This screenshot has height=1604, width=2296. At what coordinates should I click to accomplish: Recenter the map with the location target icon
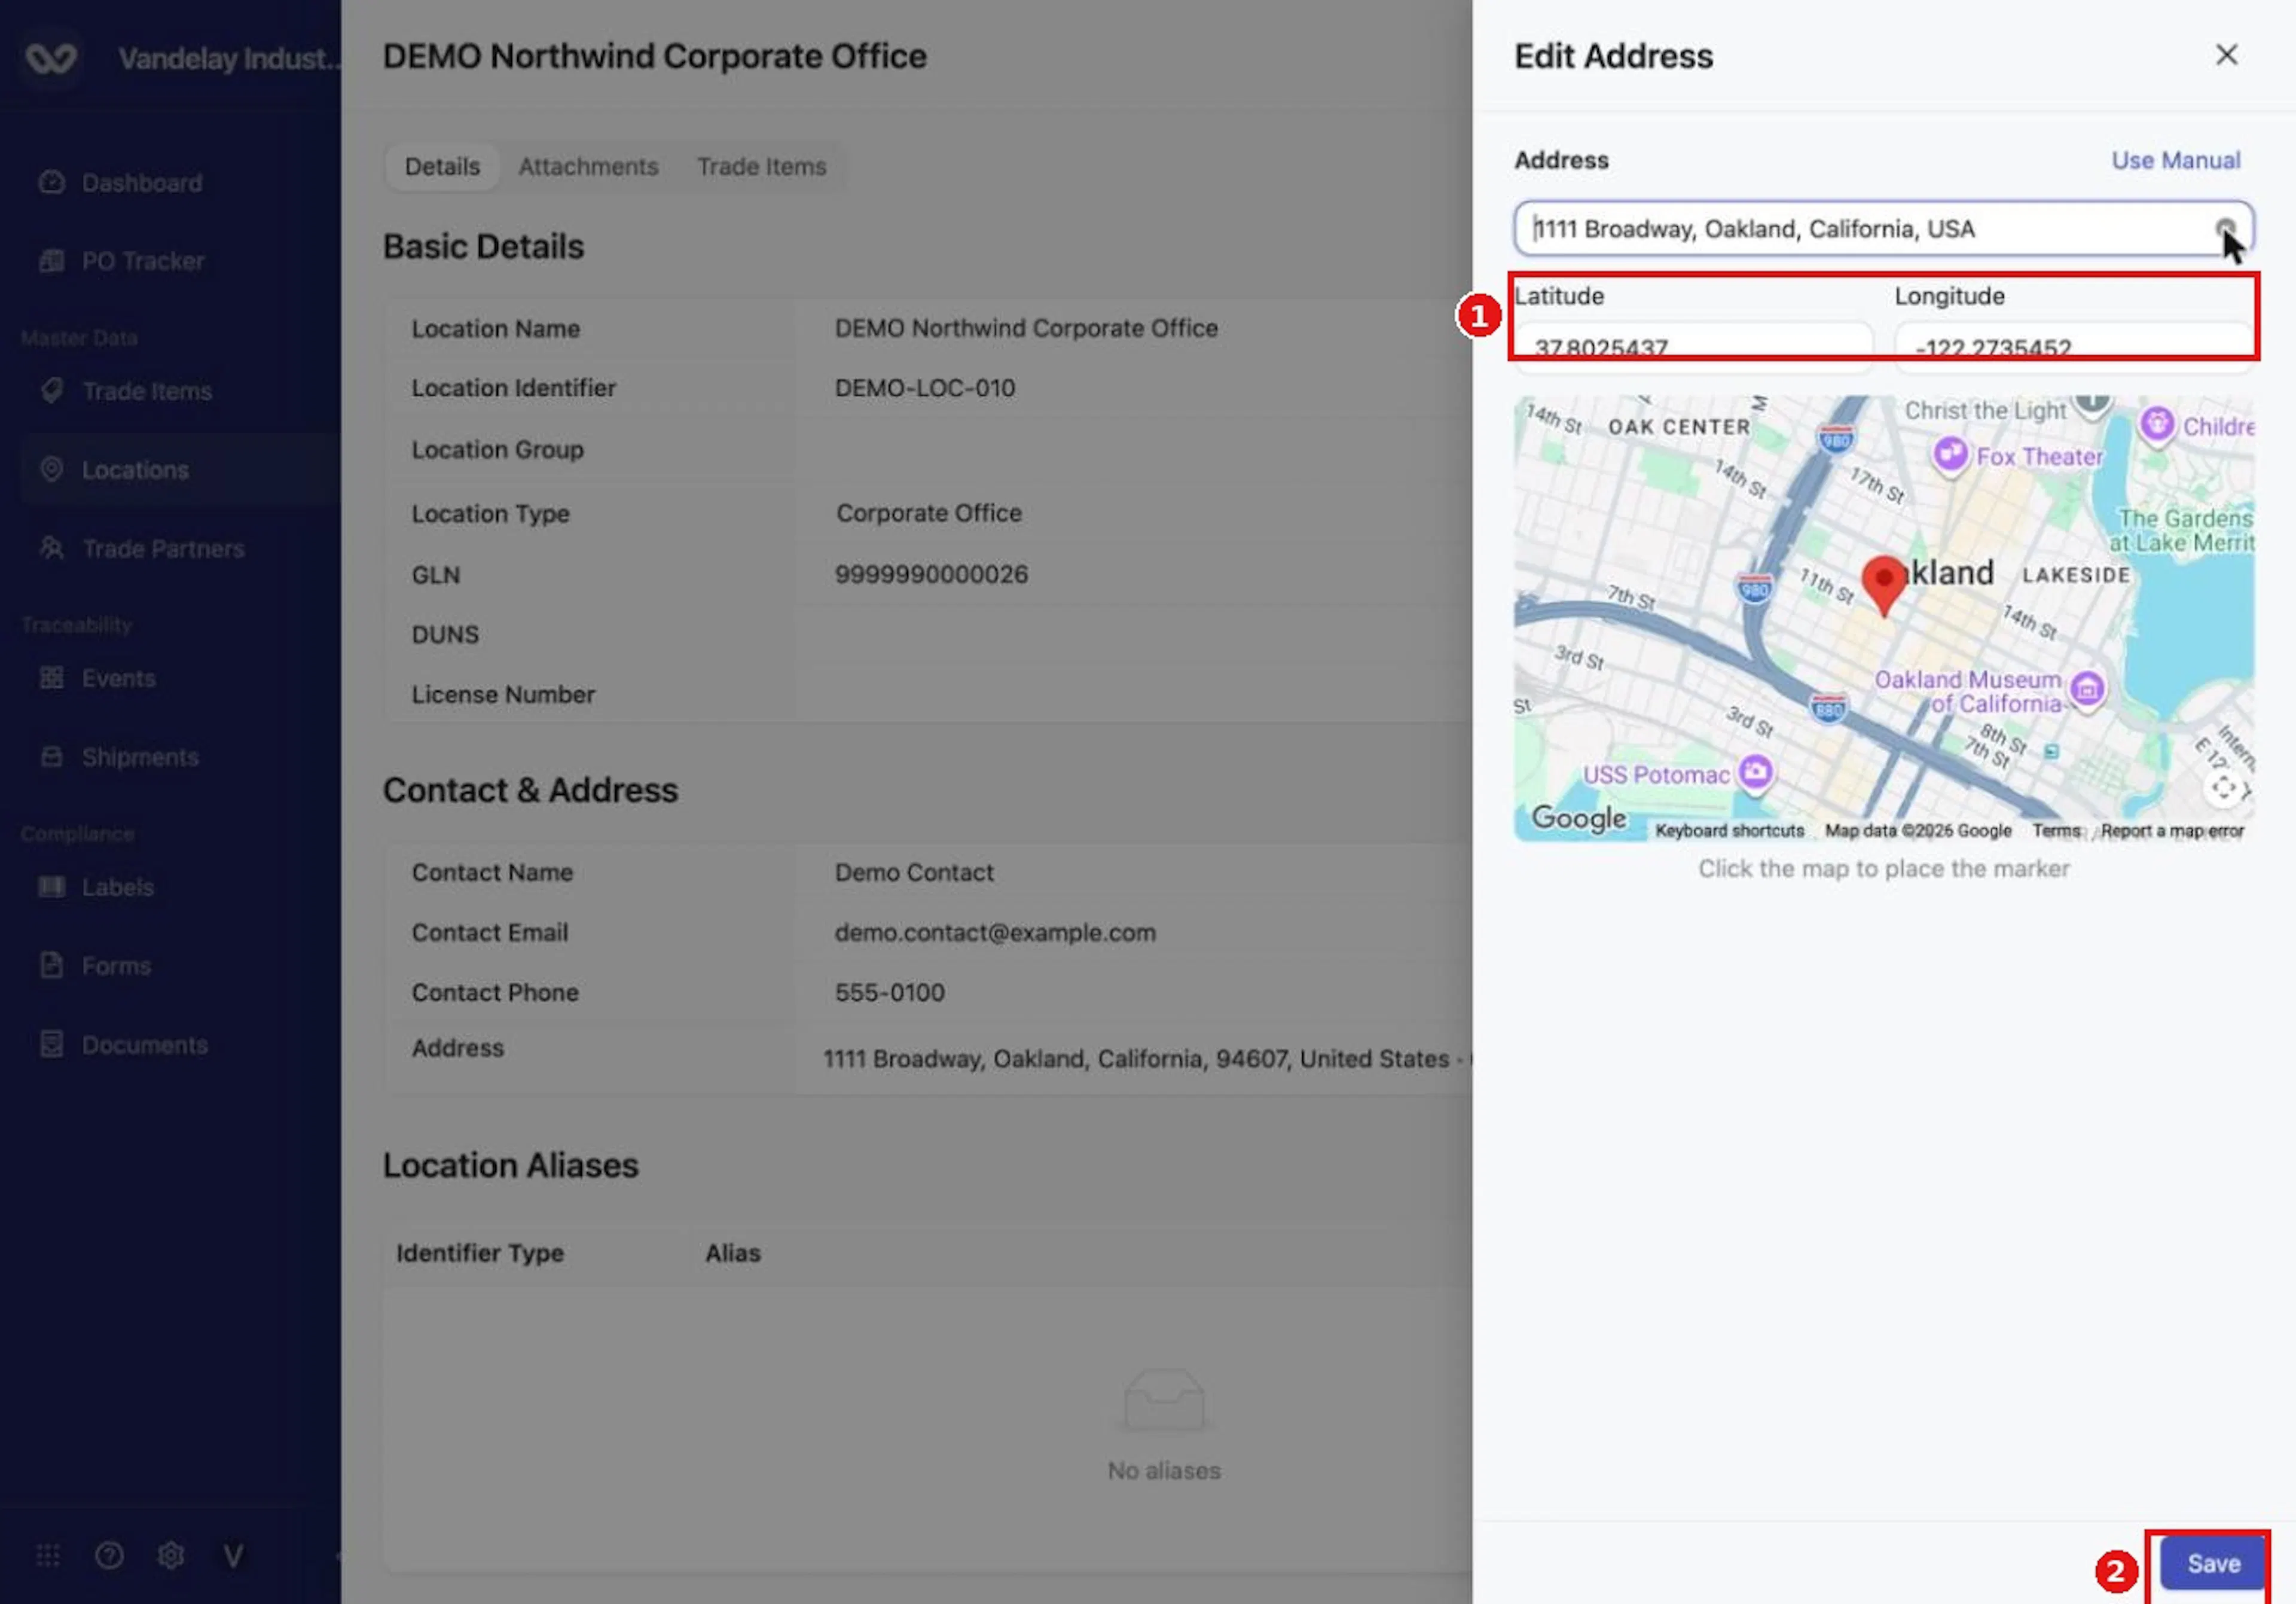point(2223,788)
